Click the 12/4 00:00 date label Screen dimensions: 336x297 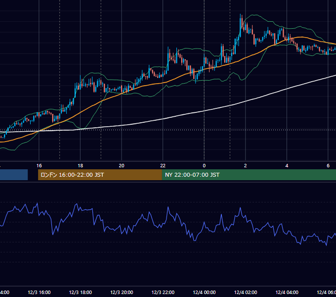coord(204,293)
